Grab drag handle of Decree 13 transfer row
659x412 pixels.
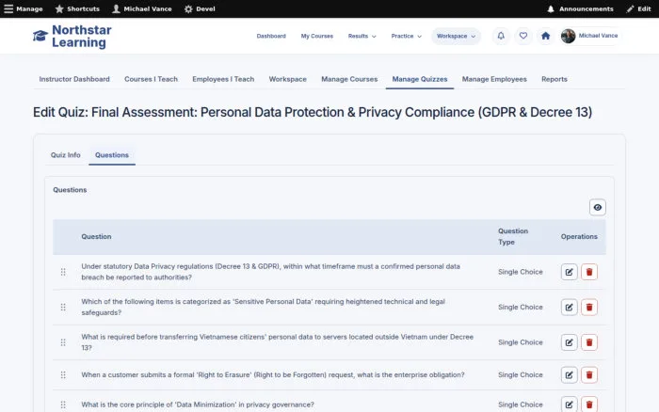[x=63, y=342]
